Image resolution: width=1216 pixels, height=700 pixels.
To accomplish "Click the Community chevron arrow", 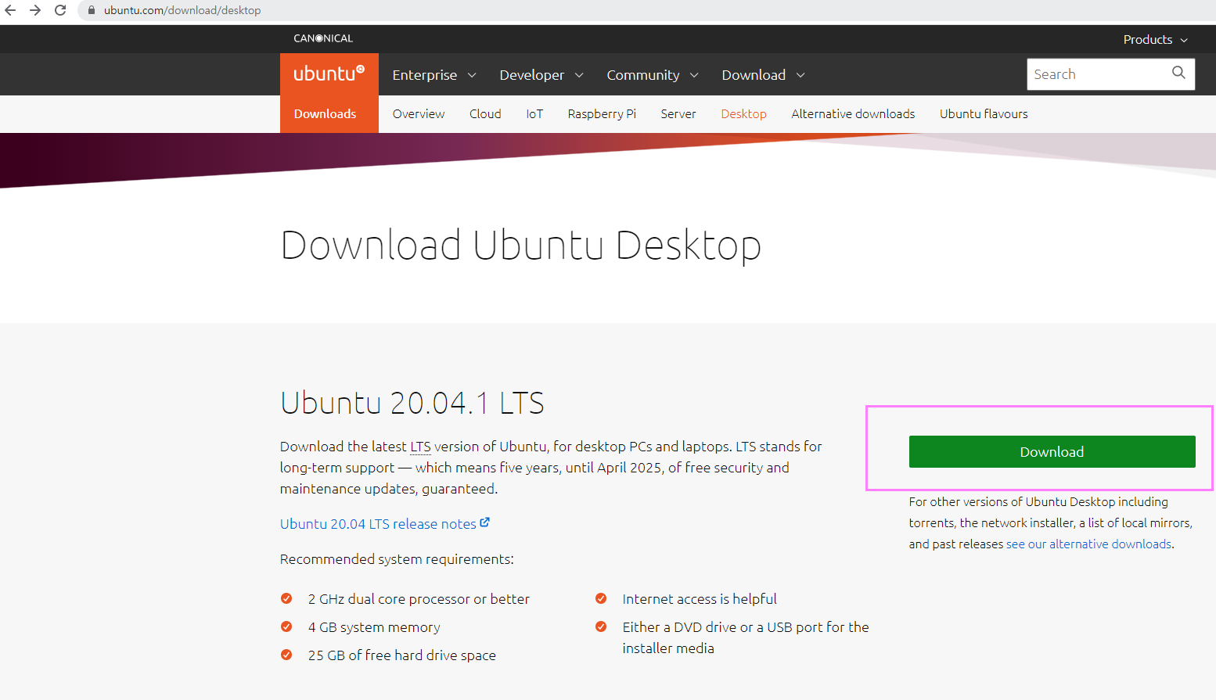I will click(694, 75).
